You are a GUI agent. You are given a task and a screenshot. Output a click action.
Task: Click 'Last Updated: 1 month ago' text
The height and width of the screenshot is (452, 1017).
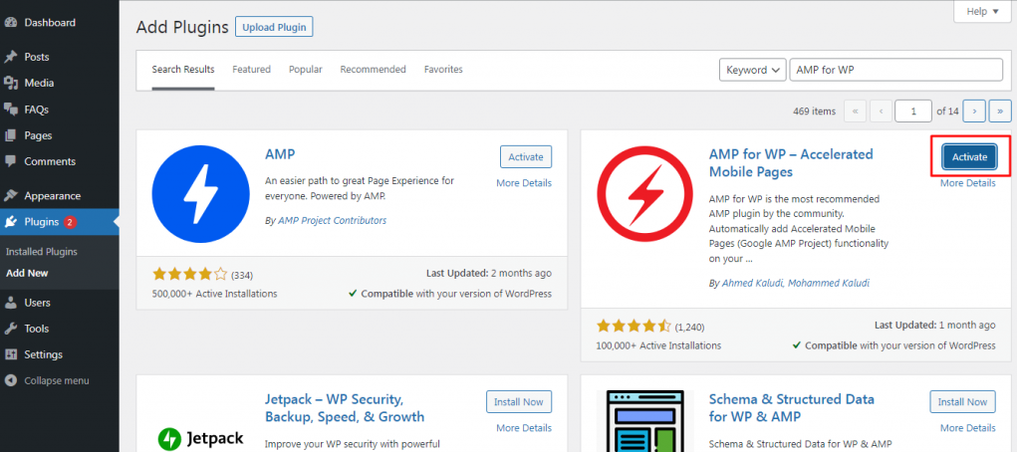tap(935, 325)
